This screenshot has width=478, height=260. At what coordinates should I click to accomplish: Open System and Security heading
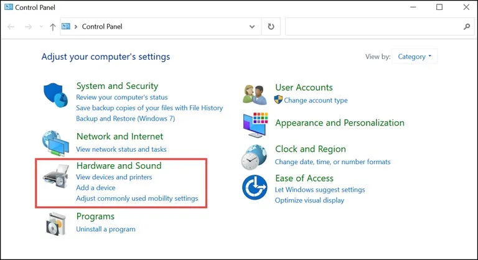click(117, 86)
